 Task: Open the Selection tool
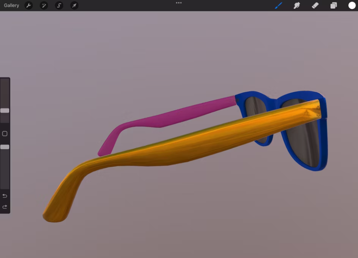click(59, 5)
